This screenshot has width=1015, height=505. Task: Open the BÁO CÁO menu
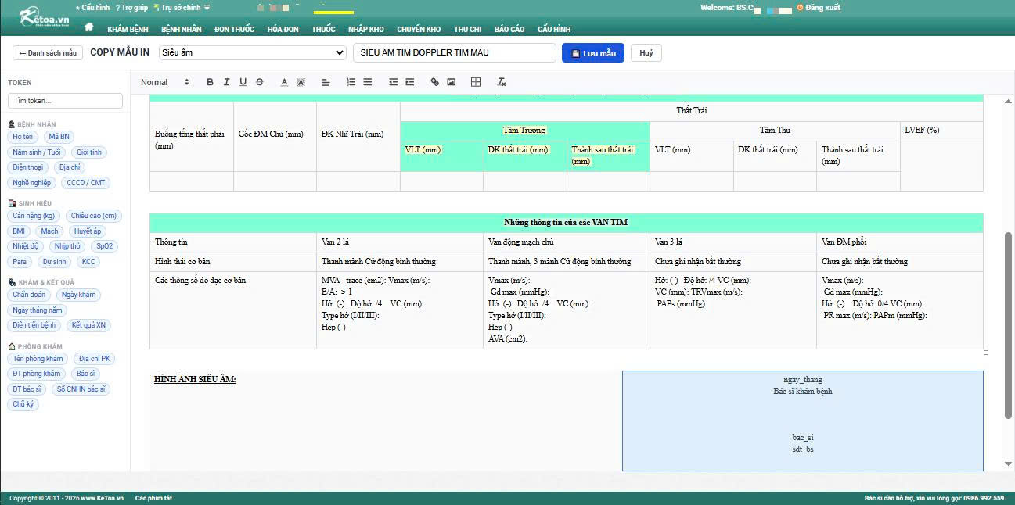click(x=509, y=29)
